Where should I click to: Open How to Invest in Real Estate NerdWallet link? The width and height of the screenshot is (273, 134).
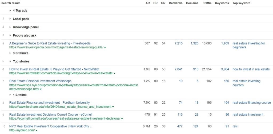[x=54, y=69]
